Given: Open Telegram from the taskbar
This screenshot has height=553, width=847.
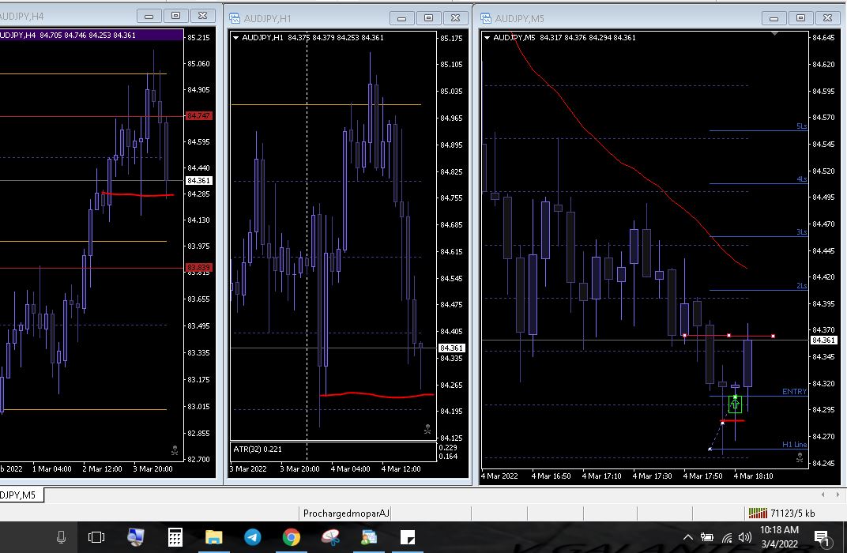Looking at the screenshot, I should point(253,538).
